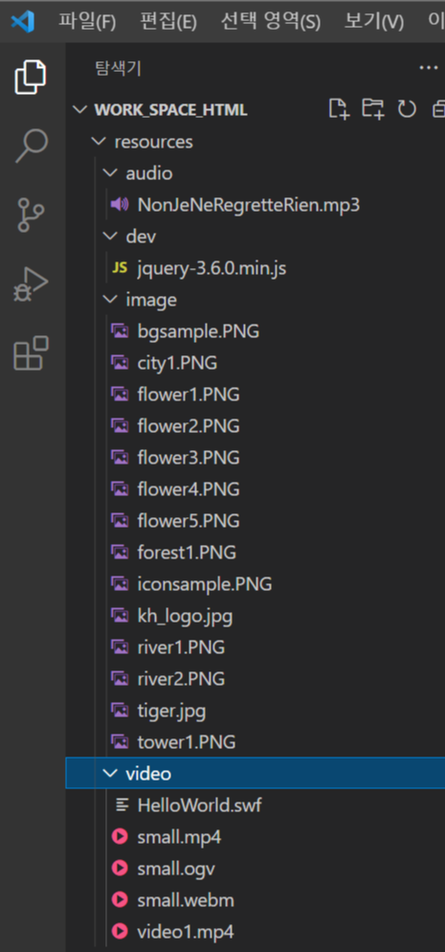Click image icon beside tower1.PNG

pyautogui.click(x=120, y=742)
